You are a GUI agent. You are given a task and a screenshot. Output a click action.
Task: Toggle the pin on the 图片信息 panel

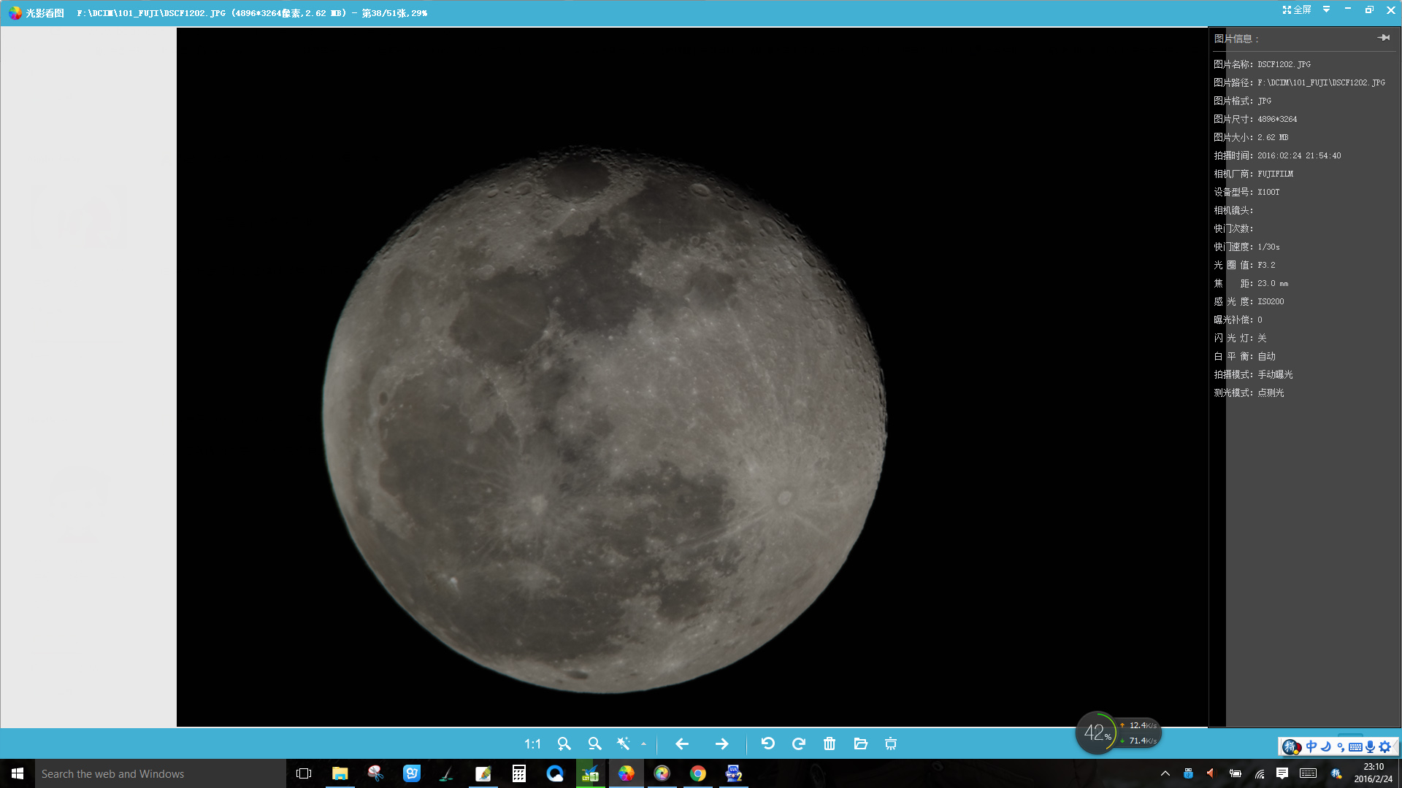(x=1383, y=38)
